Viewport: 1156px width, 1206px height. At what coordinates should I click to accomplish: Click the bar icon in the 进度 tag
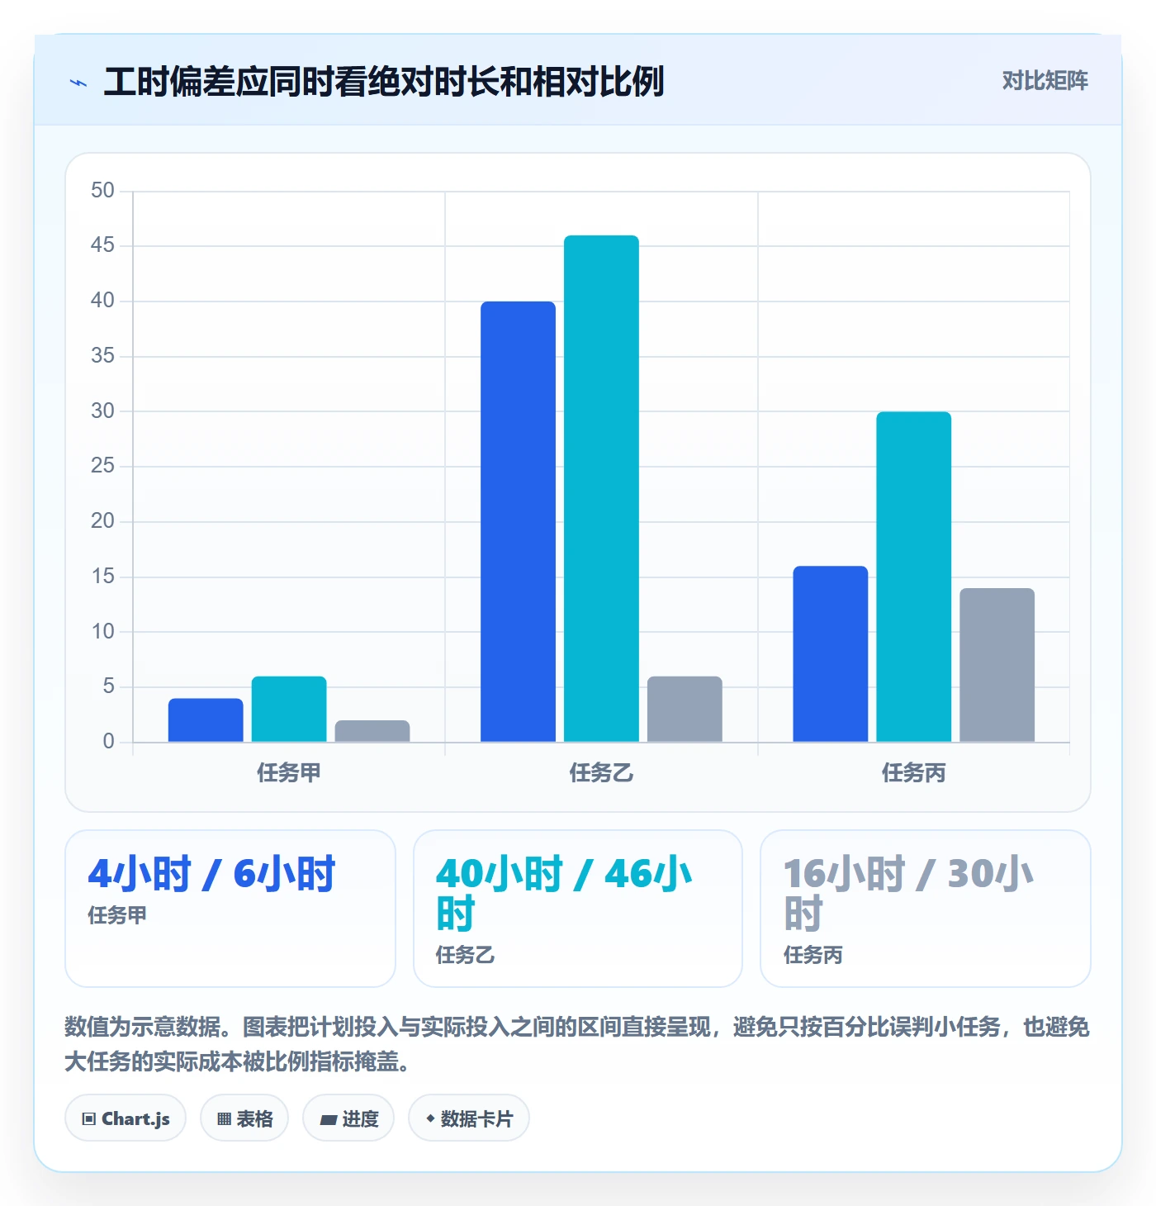[x=329, y=1120]
